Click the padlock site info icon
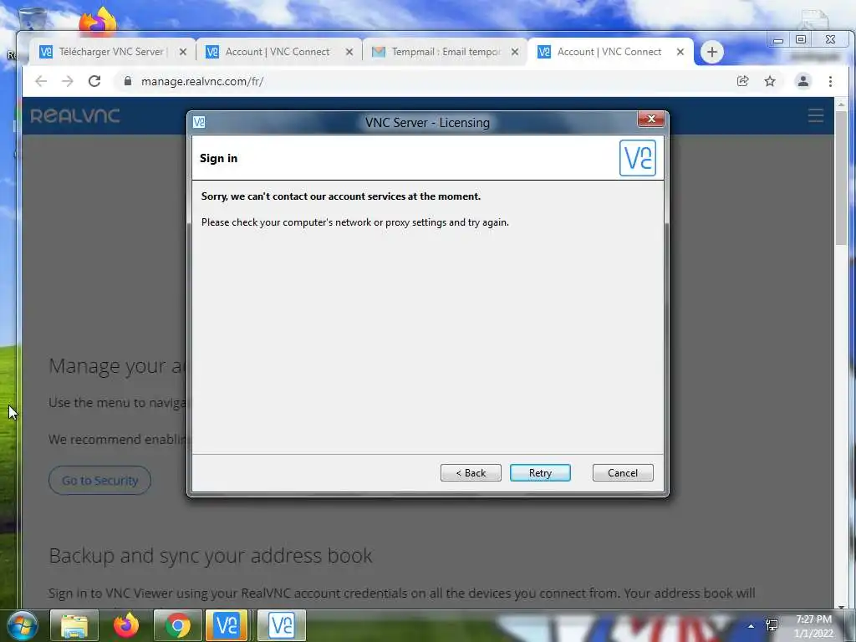The width and height of the screenshot is (856, 642). click(128, 81)
